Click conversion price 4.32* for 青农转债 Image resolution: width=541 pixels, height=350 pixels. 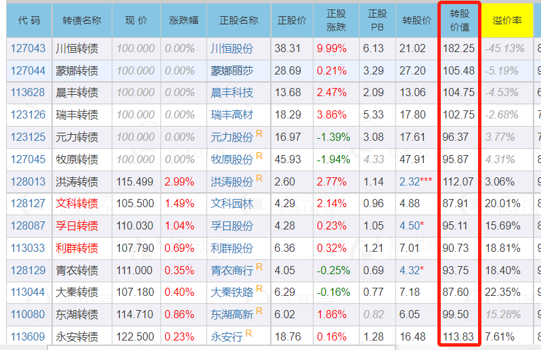pyautogui.click(x=412, y=270)
